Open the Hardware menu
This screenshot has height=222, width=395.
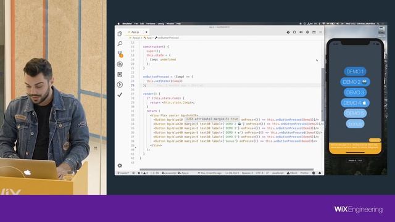[151, 23]
